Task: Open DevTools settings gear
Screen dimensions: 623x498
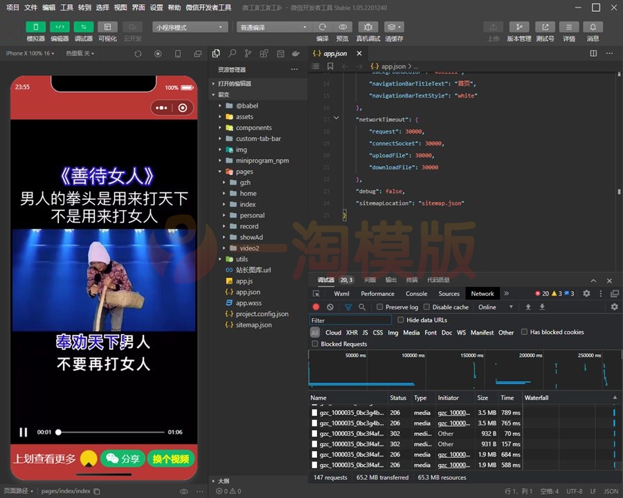Action: point(586,293)
